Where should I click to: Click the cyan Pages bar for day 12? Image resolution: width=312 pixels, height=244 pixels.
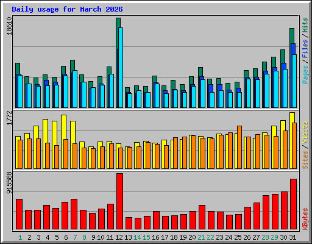(x=121, y=68)
